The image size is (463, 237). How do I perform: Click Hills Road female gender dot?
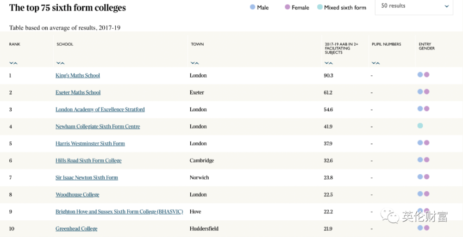coord(426,160)
